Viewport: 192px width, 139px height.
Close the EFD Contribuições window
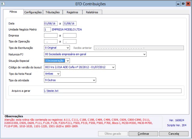(188, 4)
